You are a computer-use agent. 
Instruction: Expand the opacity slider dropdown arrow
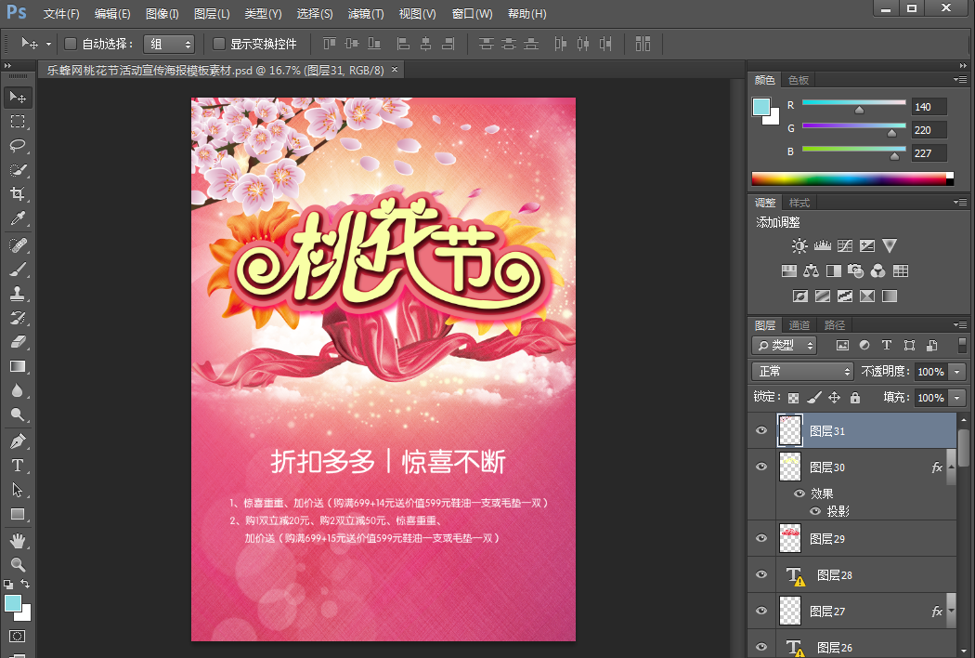(x=957, y=372)
